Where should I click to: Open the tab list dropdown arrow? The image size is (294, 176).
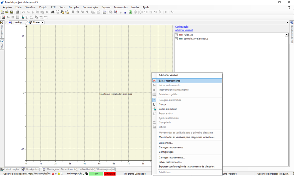point(287,23)
